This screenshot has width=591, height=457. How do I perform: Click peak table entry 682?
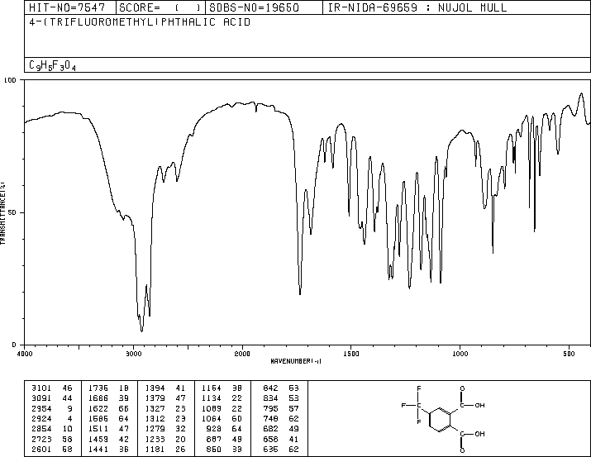[x=271, y=429]
